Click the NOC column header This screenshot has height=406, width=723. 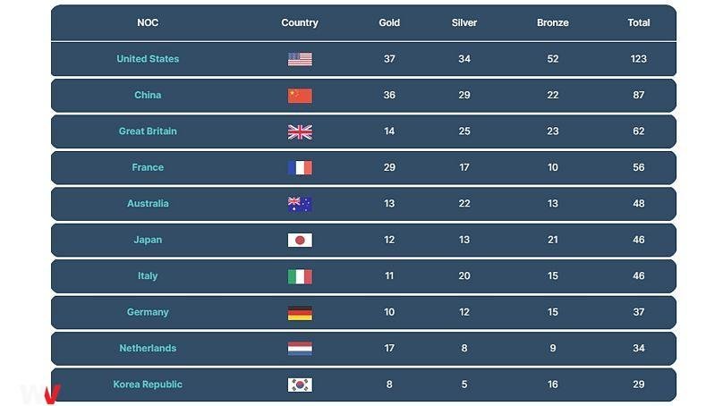148,22
